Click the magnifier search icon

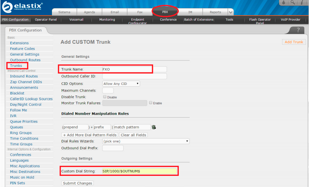tap(293, 2)
